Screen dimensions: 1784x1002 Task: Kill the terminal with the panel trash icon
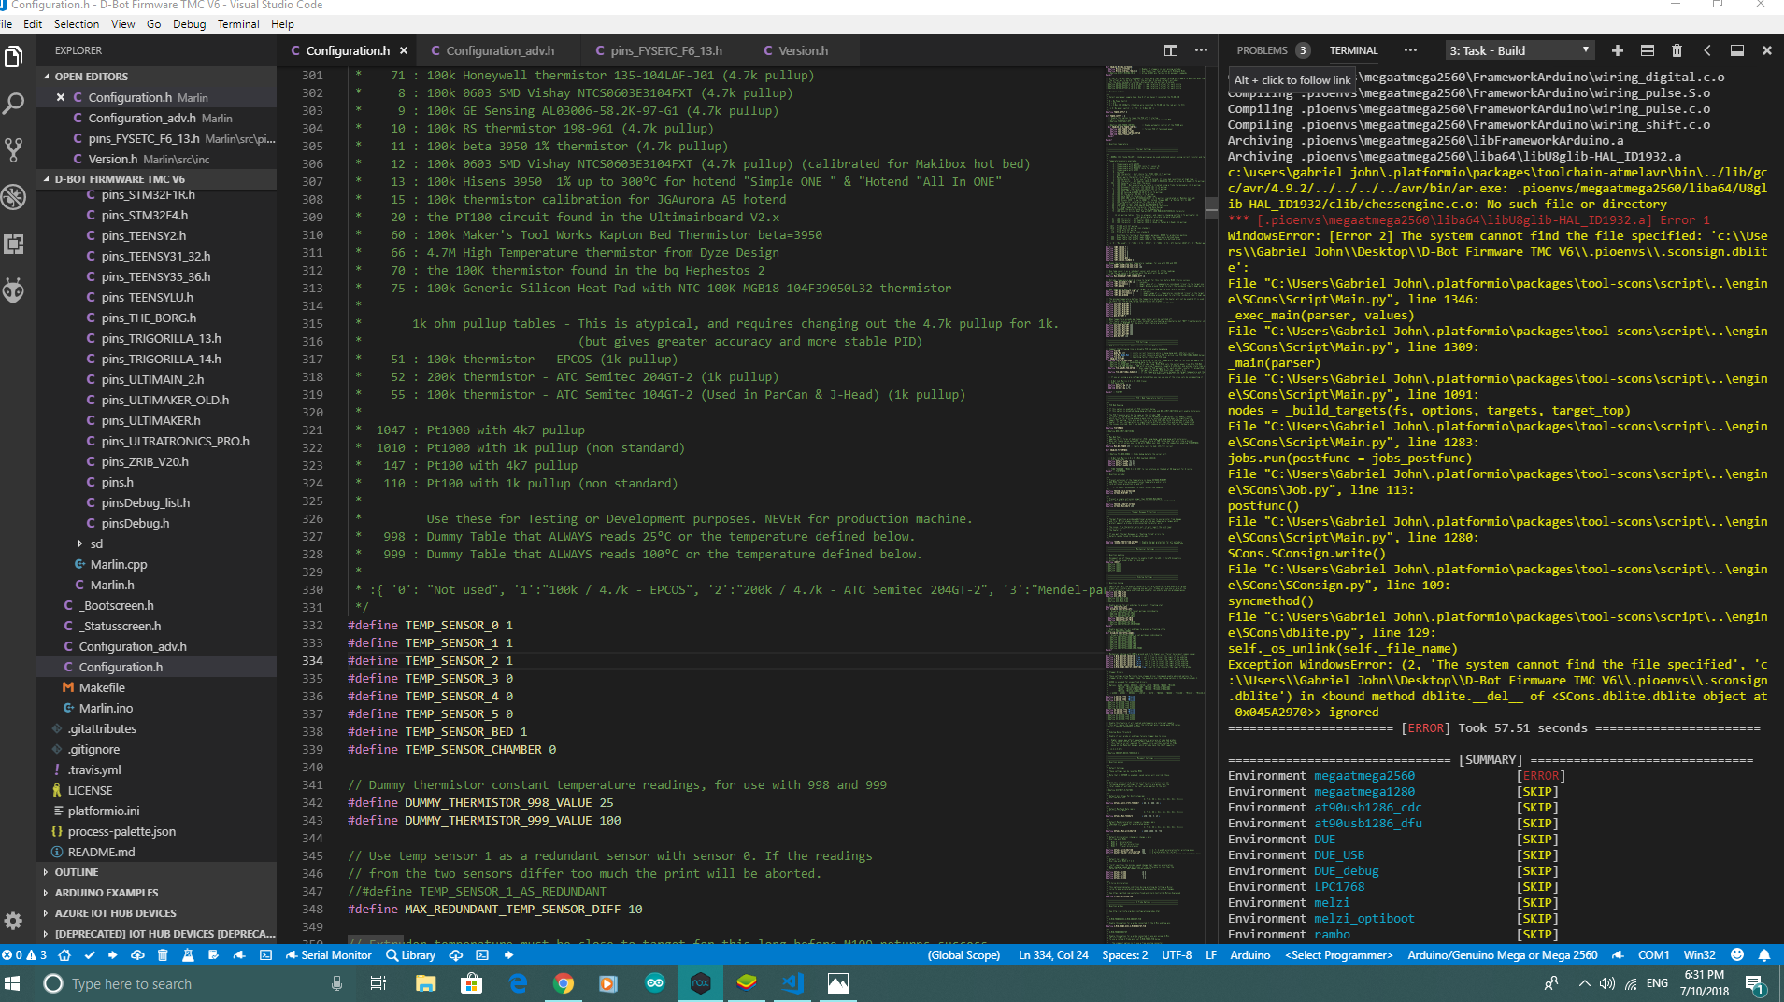[x=1677, y=50]
